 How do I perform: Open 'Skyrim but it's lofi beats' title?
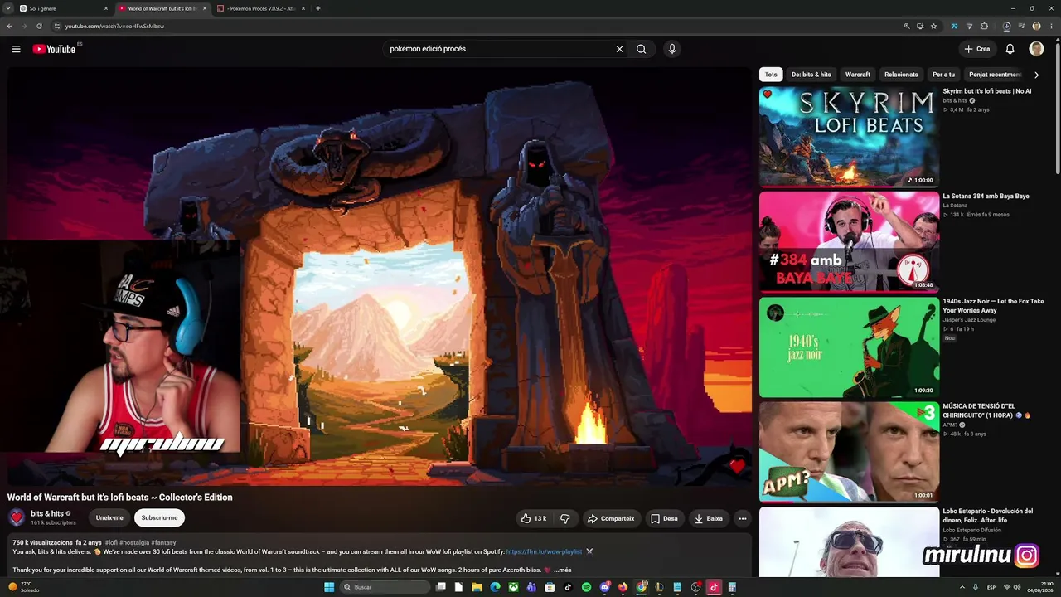pos(987,91)
